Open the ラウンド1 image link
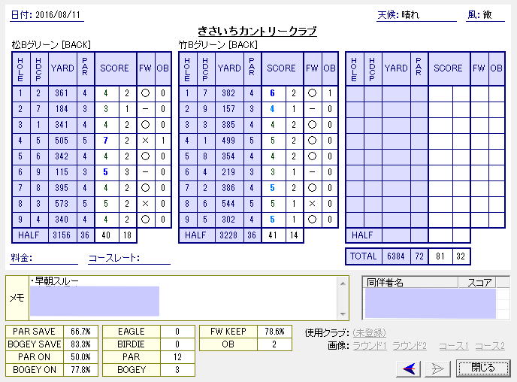517x382 pixels. [x=369, y=346]
